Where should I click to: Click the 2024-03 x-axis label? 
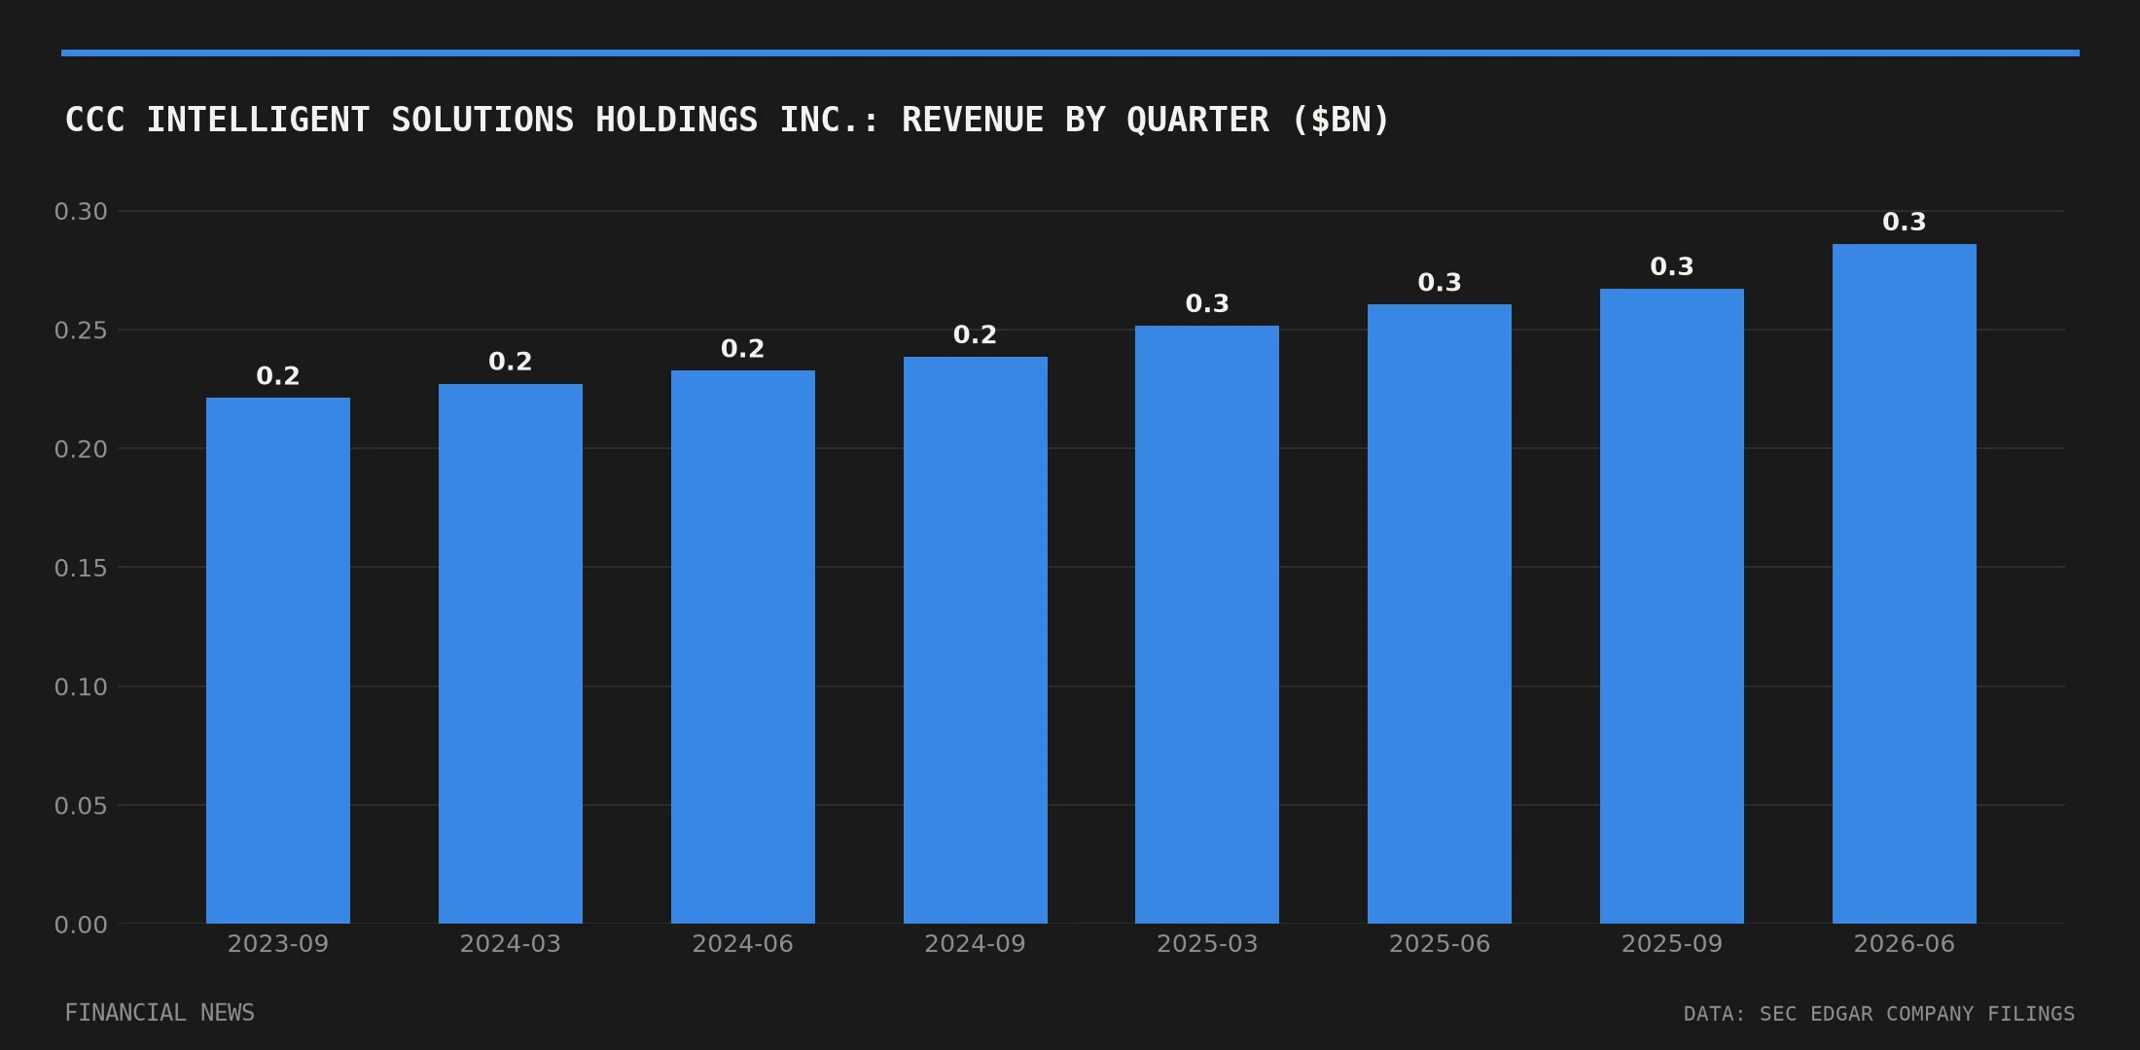(511, 944)
